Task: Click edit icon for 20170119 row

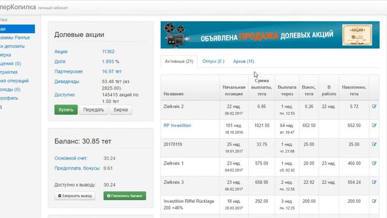Action: 374,144
